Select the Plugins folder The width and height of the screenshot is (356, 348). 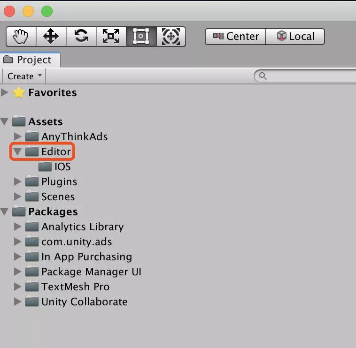(x=59, y=182)
